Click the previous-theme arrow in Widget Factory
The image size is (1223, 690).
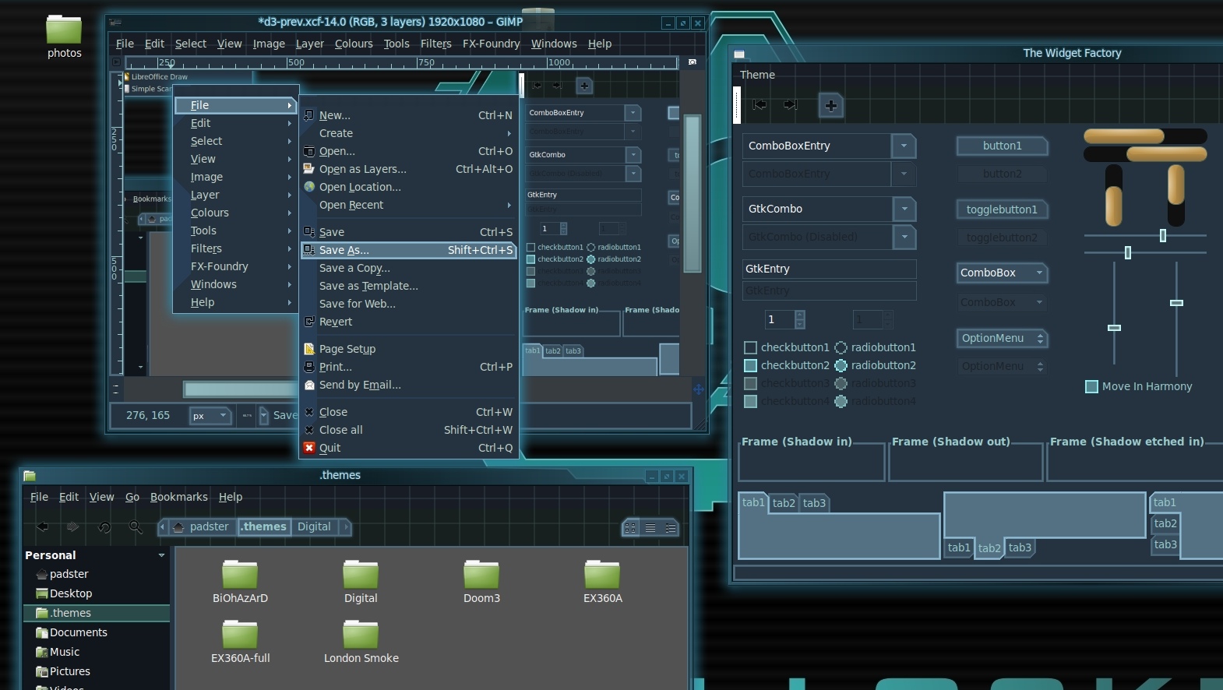pos(760,104)
